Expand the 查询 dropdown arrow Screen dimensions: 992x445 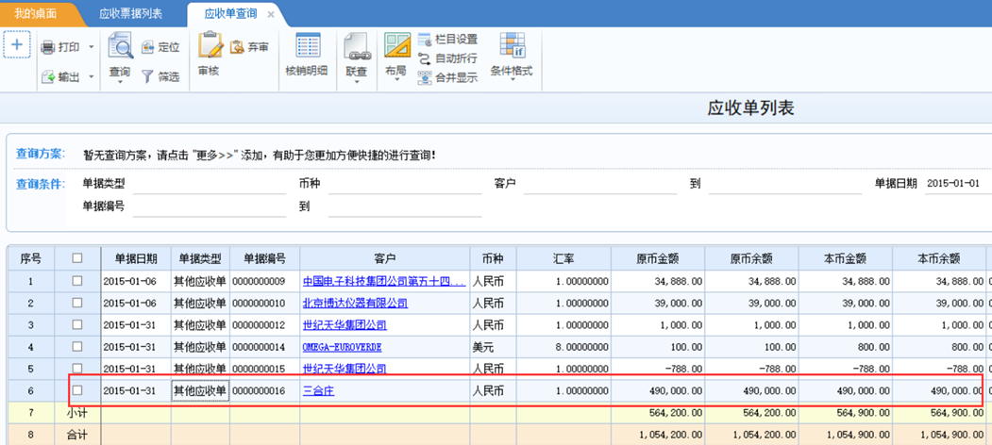click(120, 82)
